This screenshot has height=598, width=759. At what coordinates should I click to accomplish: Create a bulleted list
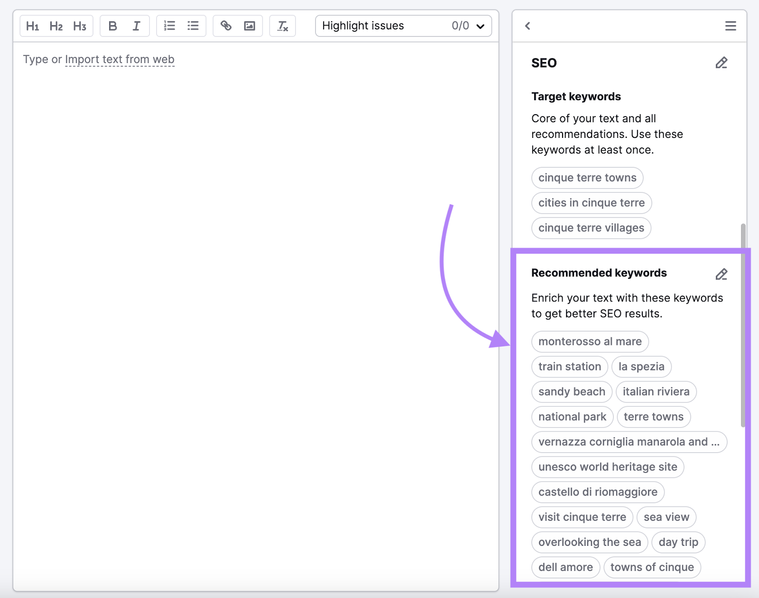click(x=193, y=26)
